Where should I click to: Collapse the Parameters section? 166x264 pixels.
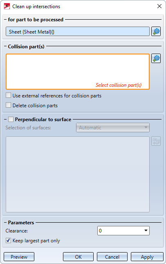click(x=5, y=223)
